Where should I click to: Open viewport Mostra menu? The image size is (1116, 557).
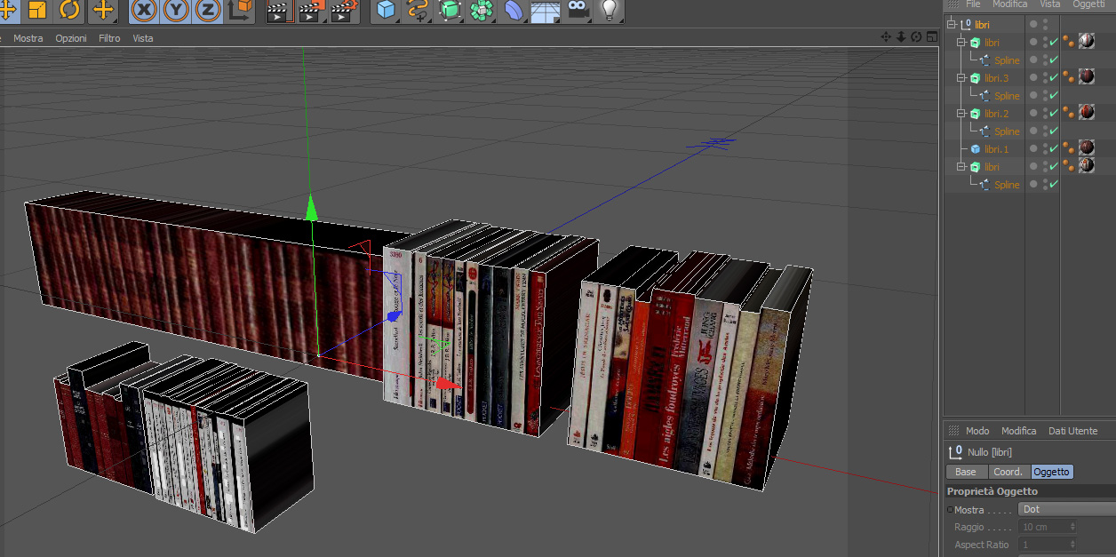(28, 38)
